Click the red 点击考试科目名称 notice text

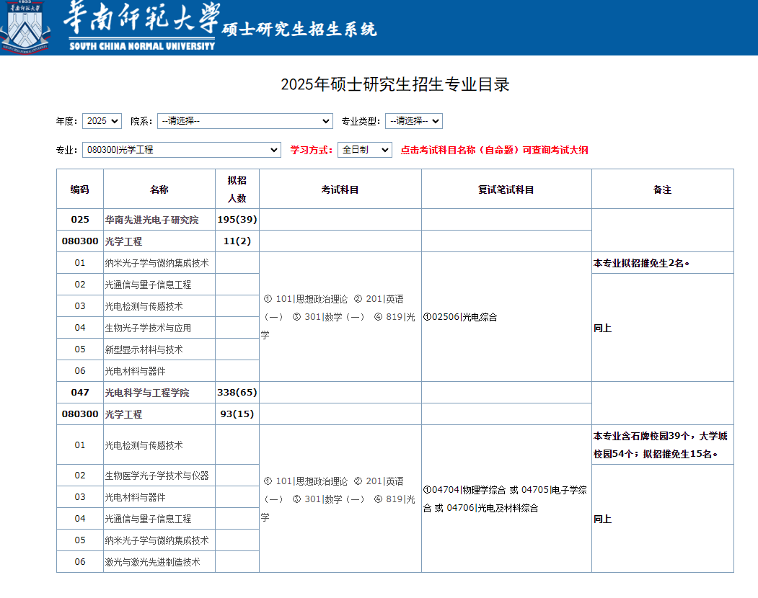[495, 151]
